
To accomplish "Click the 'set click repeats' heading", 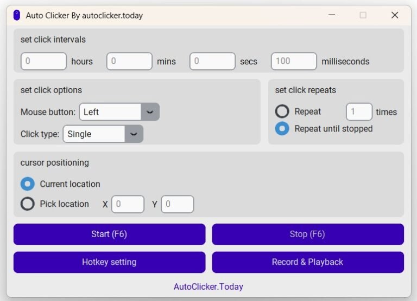I will (x=305, y=90).
